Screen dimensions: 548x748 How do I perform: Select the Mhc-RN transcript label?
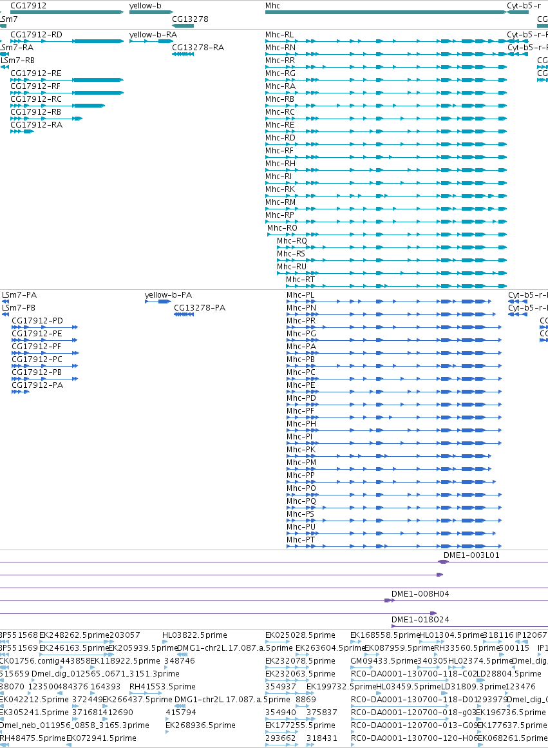point(280,48)
